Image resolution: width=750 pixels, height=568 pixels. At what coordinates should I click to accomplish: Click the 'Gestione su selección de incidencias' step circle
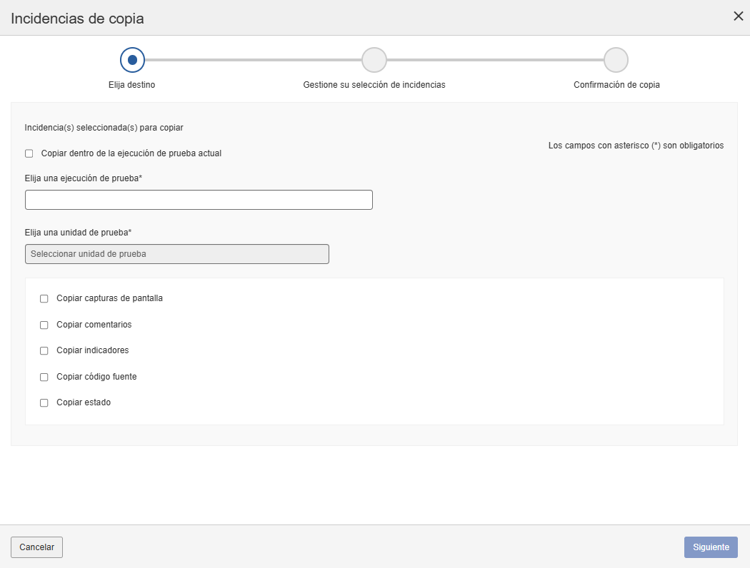(374, 60)
